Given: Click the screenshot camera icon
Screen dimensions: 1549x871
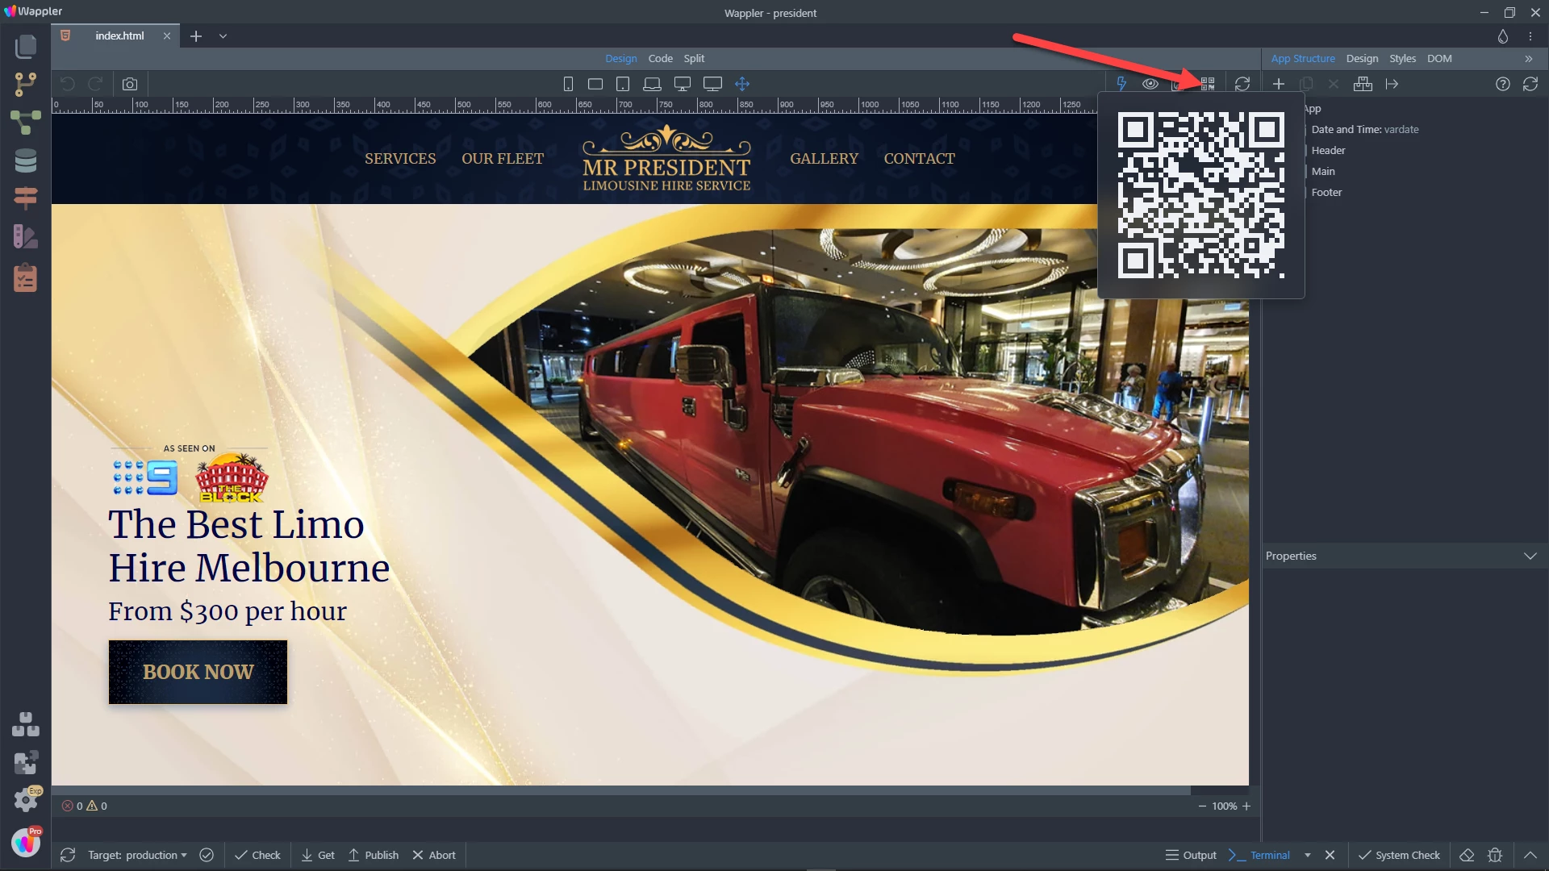Looking at the screenshot, I should click(130, 84).
